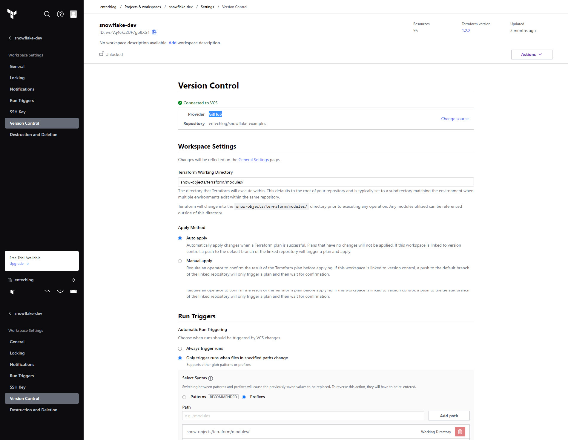
Task: Select the Auto apply radio option
Action: pos(180,238)
